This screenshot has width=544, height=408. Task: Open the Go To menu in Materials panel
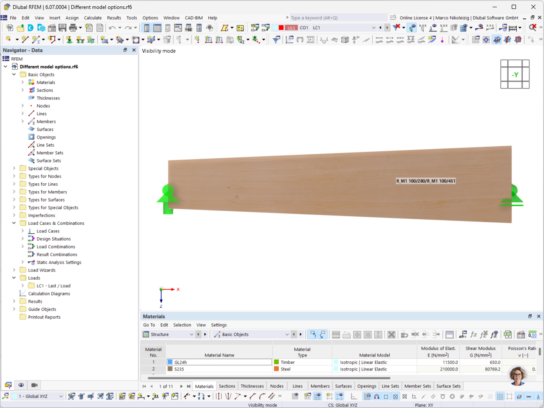149,325
